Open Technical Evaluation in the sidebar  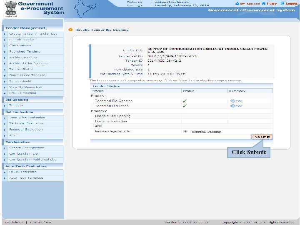tap(26, 124)
